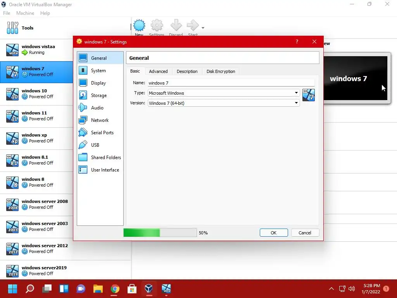The height and width of the screenshot is (298, 397).
Task: Click the network tray icon
Action: 342,288
